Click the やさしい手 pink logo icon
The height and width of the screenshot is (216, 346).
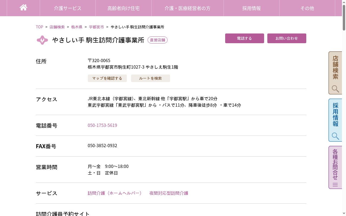pos(42,40)
